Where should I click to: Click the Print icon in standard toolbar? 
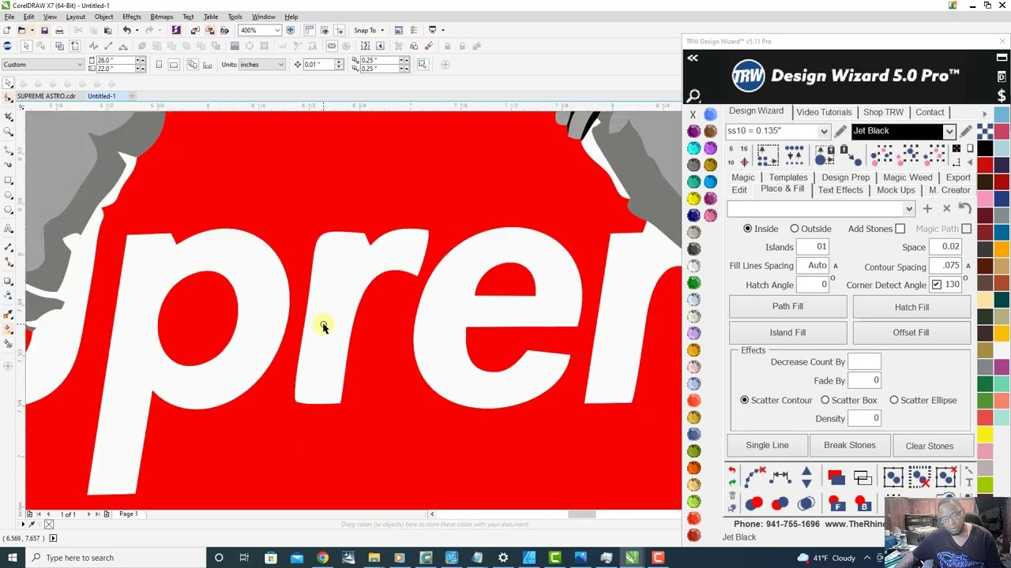coord(59,30)
